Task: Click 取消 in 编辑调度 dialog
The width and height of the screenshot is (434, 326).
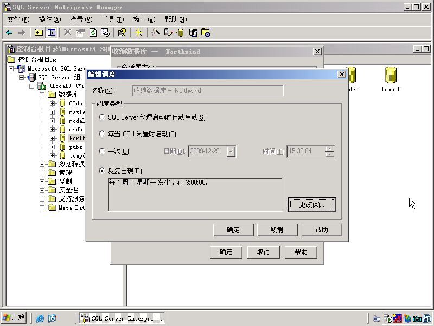Action: (277, 230)
